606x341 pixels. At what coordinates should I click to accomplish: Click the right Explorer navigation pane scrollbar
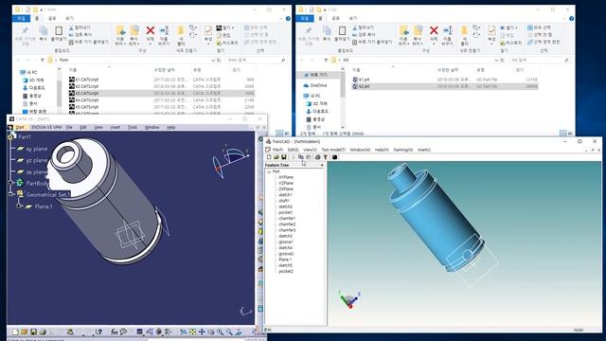343,85
